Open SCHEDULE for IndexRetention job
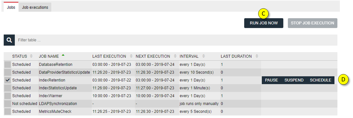The height and width of the screenshot is (118, 353). point(321,80)
